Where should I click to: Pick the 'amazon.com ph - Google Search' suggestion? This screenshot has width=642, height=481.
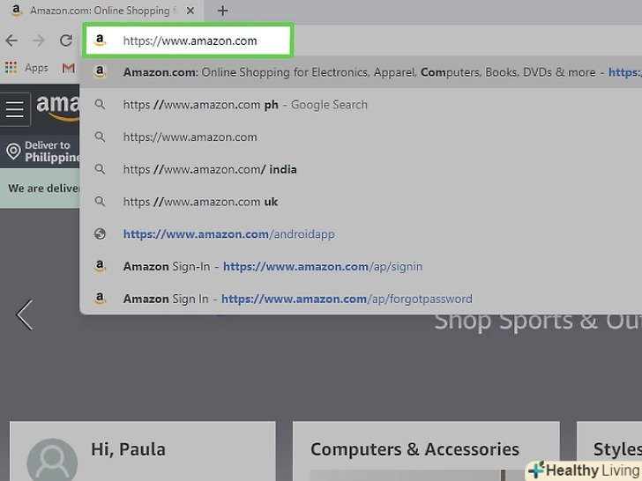tap(361, 105)
